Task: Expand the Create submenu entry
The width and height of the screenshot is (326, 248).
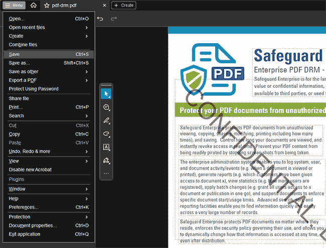Action: [x=49, y=36]
